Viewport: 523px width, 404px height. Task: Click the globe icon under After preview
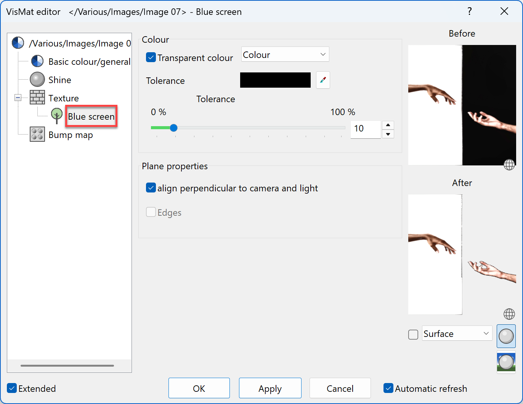pos(509,314)
